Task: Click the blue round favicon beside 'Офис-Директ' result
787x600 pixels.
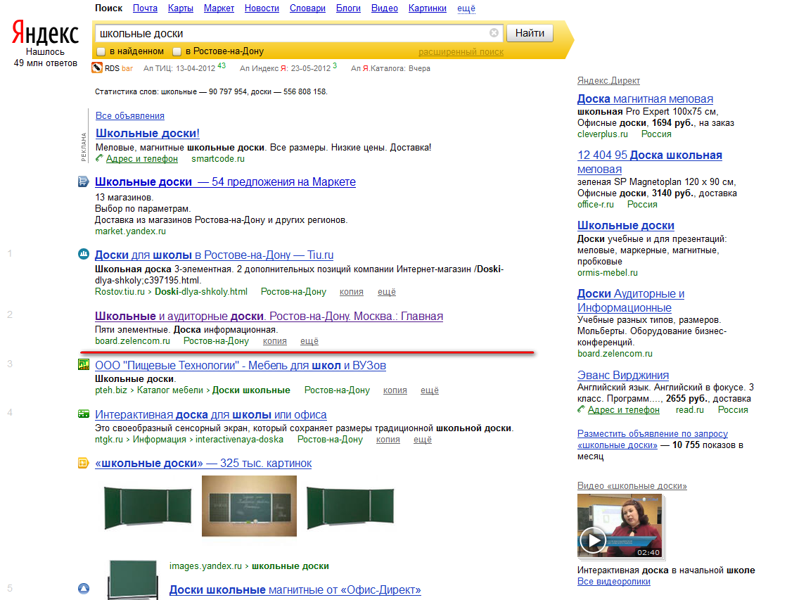Action: click(x=83, y=589)
